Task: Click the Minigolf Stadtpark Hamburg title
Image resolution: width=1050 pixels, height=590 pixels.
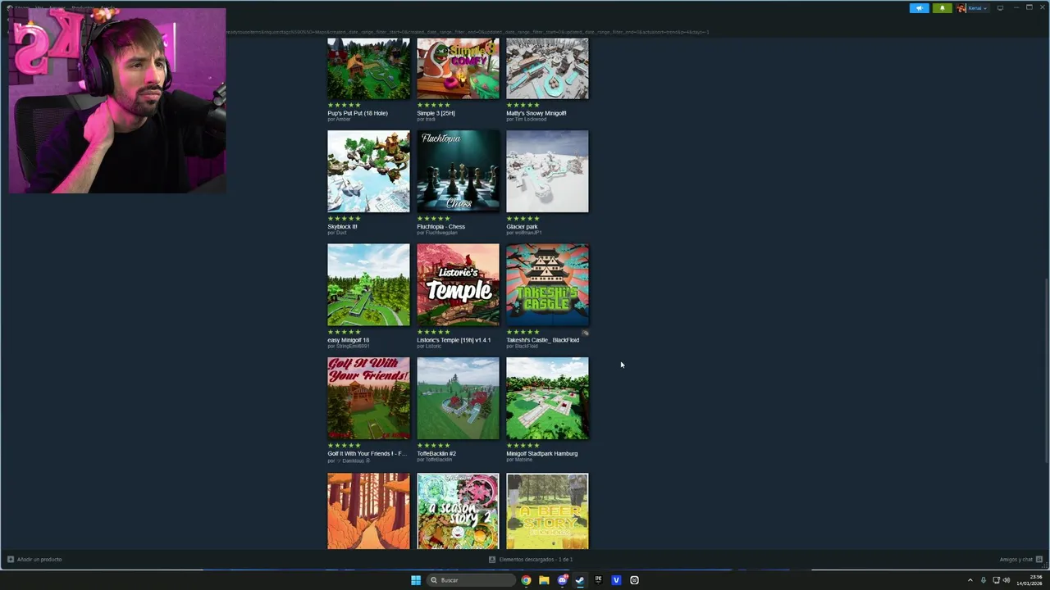Action: (x=541, y=453)
